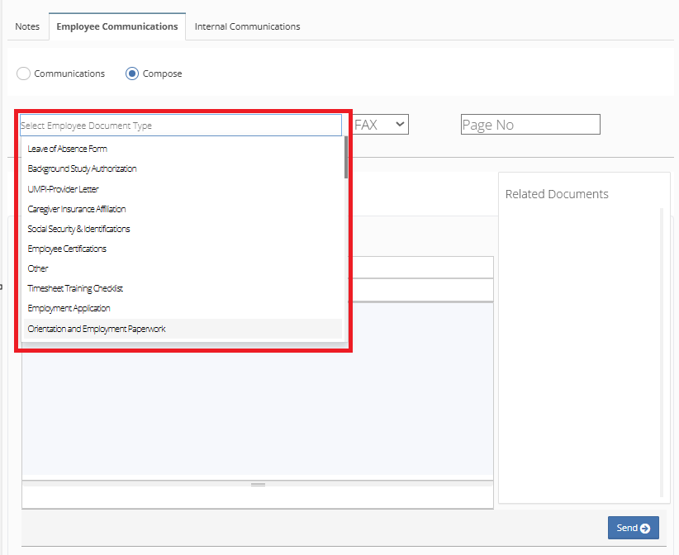Select the Employee Communications tab
This screenshot has height=555, width=679.
tap(116, 26)
